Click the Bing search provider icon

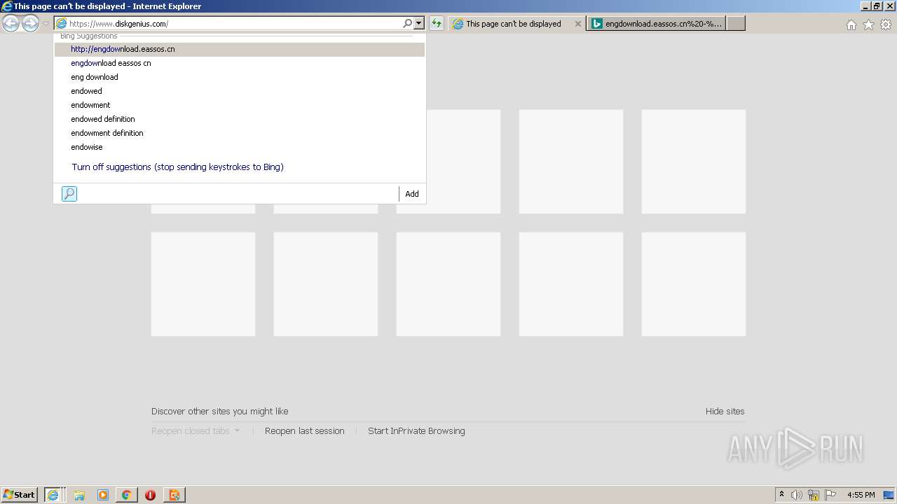coord(69,194)
